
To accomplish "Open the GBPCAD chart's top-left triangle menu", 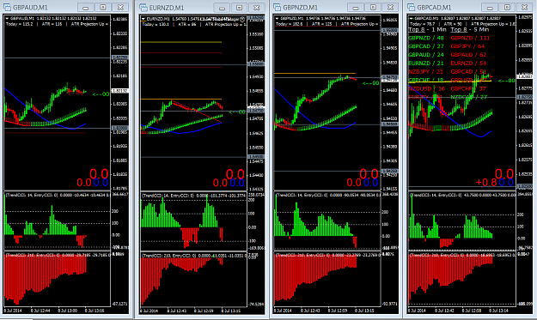I will [411, 19].
